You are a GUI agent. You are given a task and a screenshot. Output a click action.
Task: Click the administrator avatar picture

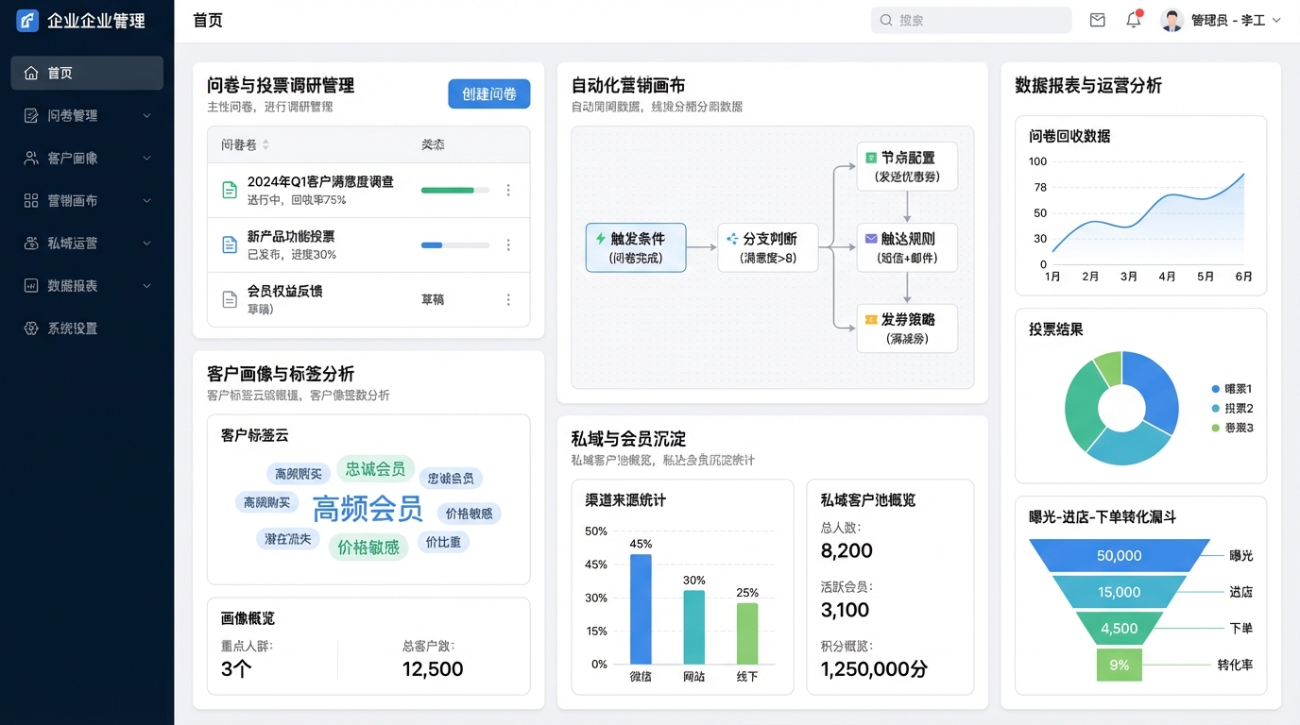click(1172, 20)
